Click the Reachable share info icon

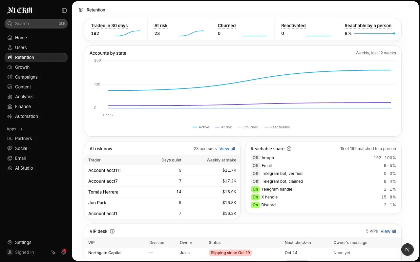point(289,149)
